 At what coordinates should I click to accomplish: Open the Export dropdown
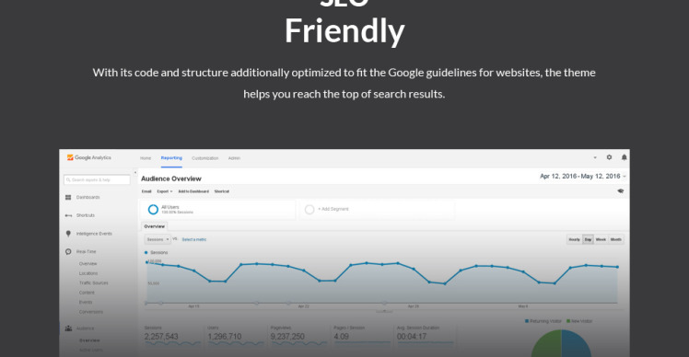coord(165,191)
